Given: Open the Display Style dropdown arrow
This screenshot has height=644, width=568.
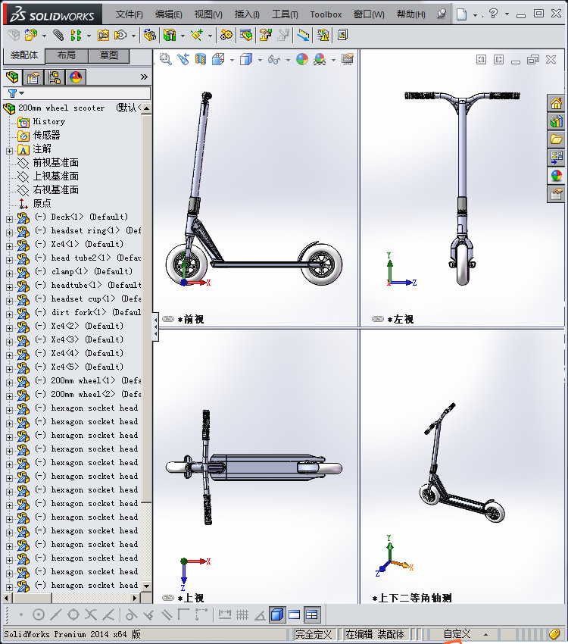Looking at the screenshot, I should coord(260,60).
